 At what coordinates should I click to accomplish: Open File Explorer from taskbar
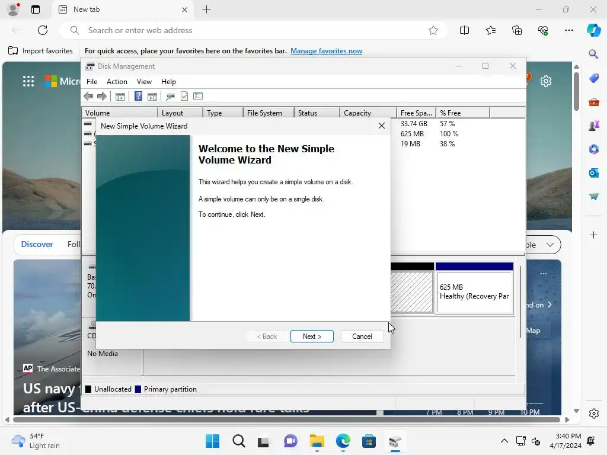pos(317,441)
